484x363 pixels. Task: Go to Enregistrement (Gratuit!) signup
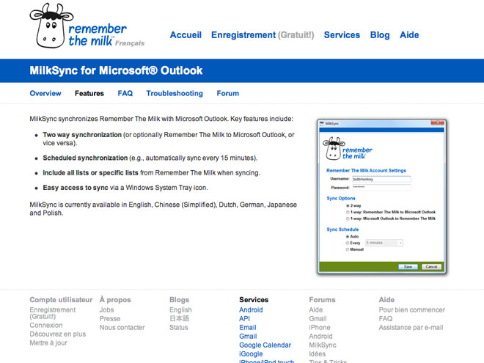tap(263, 35)
